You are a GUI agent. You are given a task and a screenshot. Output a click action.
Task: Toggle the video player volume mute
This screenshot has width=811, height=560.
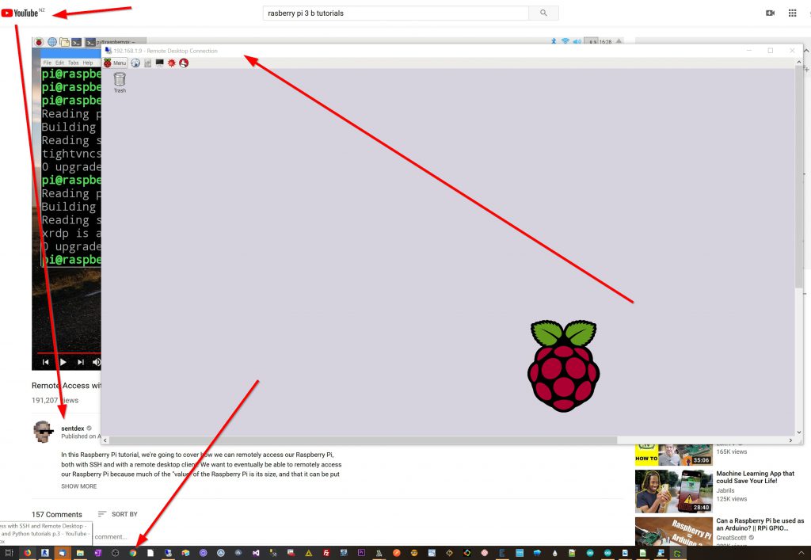pos(97,362)
